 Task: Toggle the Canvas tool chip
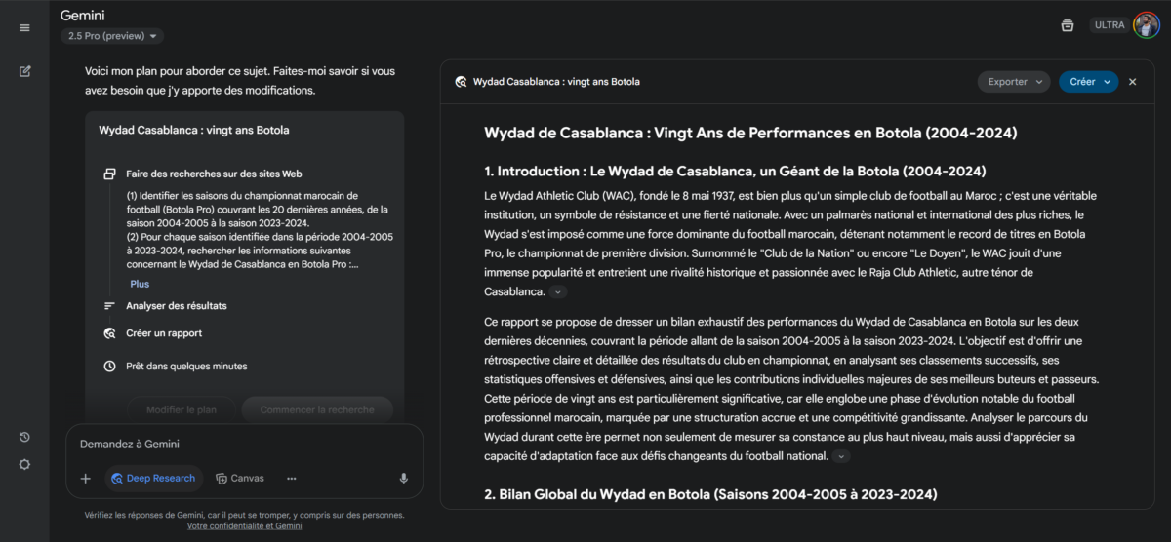click(x=239, y=479)
